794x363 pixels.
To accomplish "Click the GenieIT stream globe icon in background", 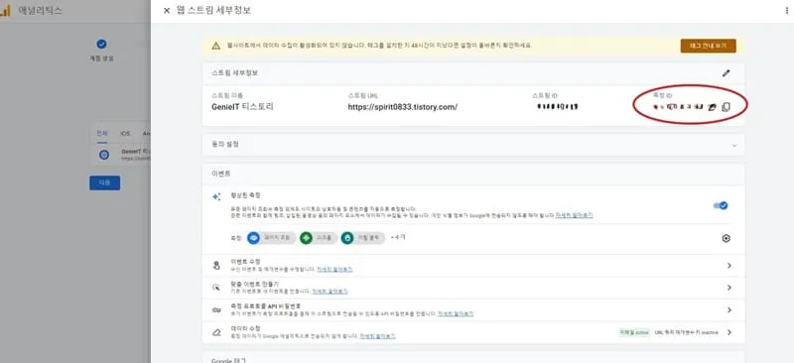I will [104, 155].
